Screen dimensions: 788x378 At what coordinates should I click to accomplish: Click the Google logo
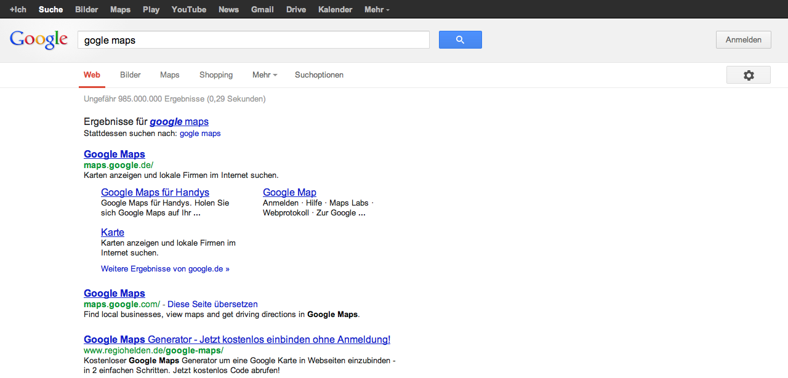39,39
